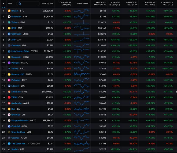Sort by the Price (USD) column header

pos(47,4)
